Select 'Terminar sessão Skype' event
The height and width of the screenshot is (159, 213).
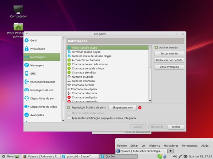point(108,52)
